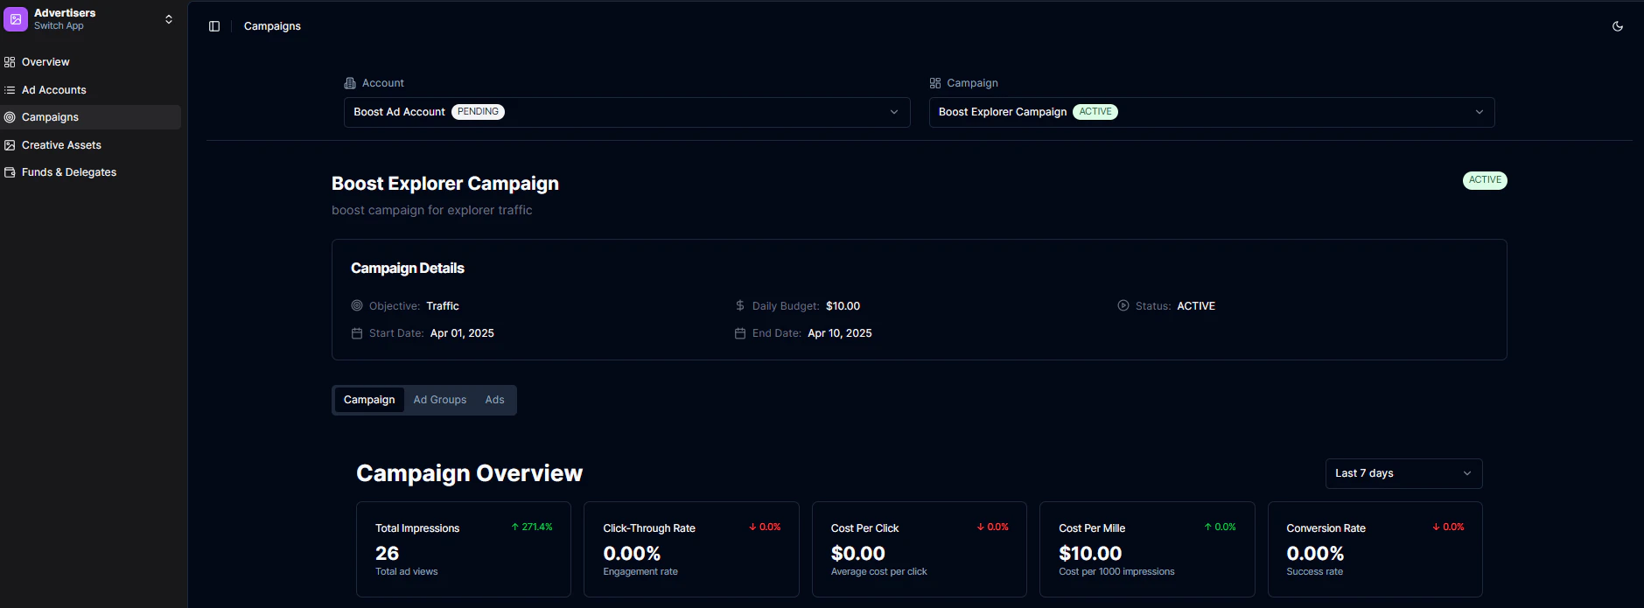Navigate to Funds & Delegates
Screen dimensions: 1644x608
91,172
